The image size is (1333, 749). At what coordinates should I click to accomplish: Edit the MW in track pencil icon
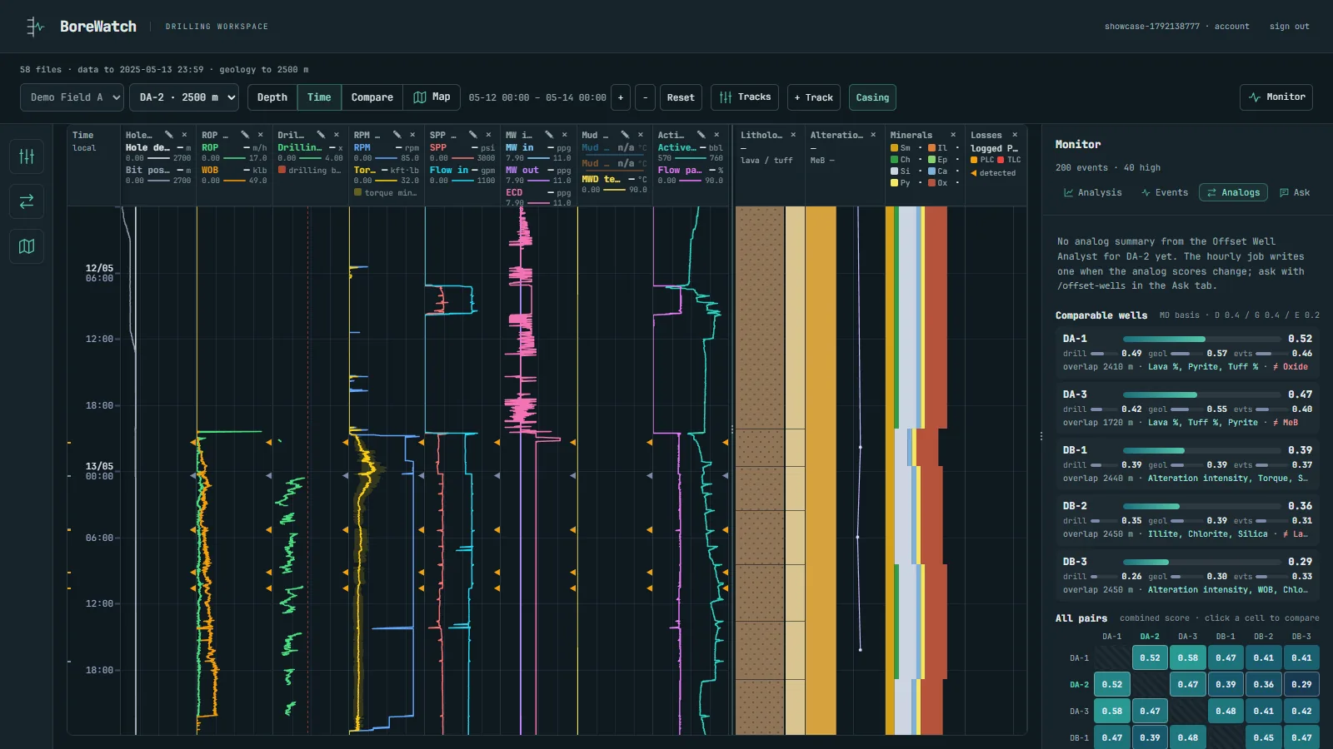click(549, 135)
